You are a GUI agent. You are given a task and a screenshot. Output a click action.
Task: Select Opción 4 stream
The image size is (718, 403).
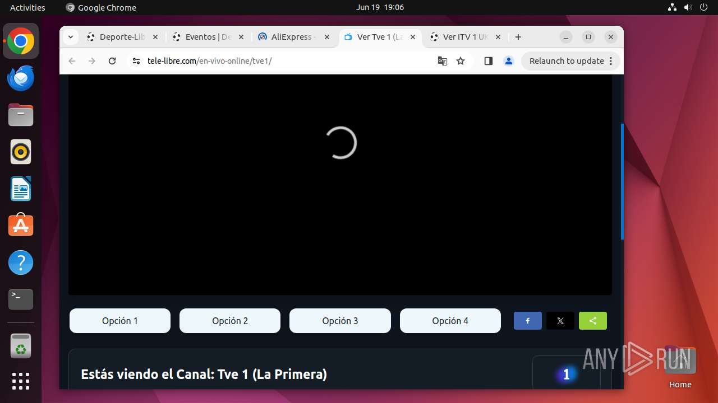pyautogui.click(x=450, y=321)
